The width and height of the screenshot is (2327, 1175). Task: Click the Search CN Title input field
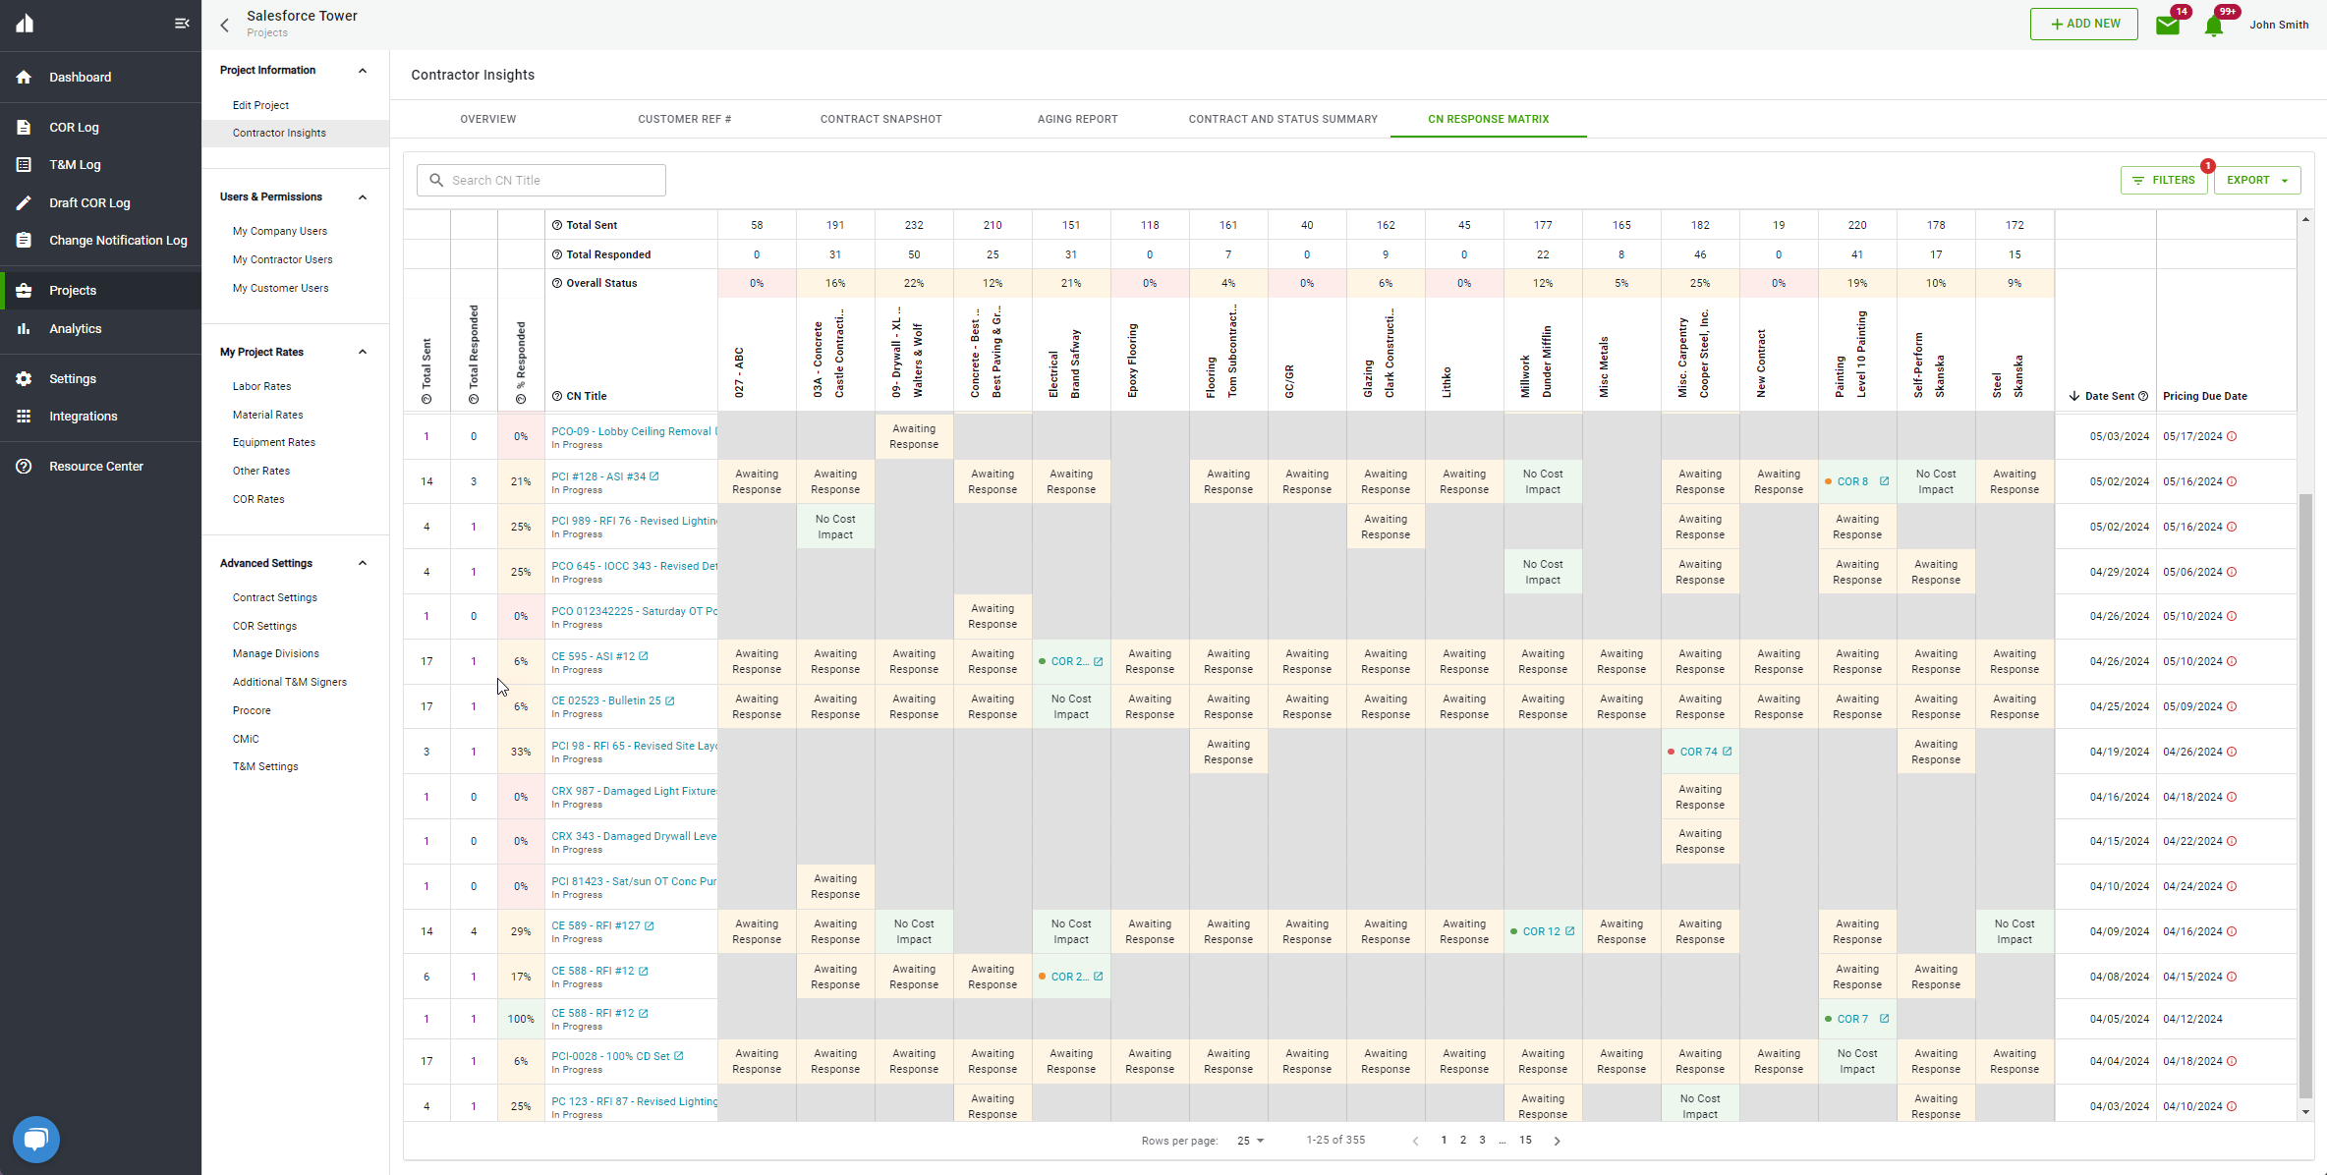541,180
